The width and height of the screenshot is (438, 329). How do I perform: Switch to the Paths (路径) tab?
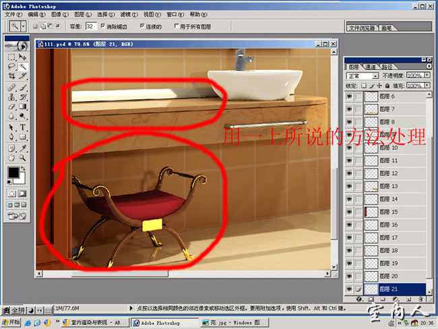point(387,67)
